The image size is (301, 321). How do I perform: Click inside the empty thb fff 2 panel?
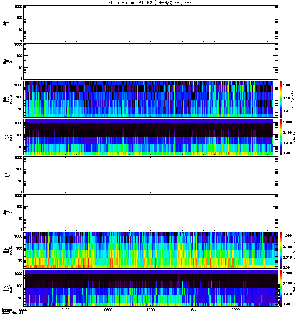pyautogui.click(x=150, y=61)
